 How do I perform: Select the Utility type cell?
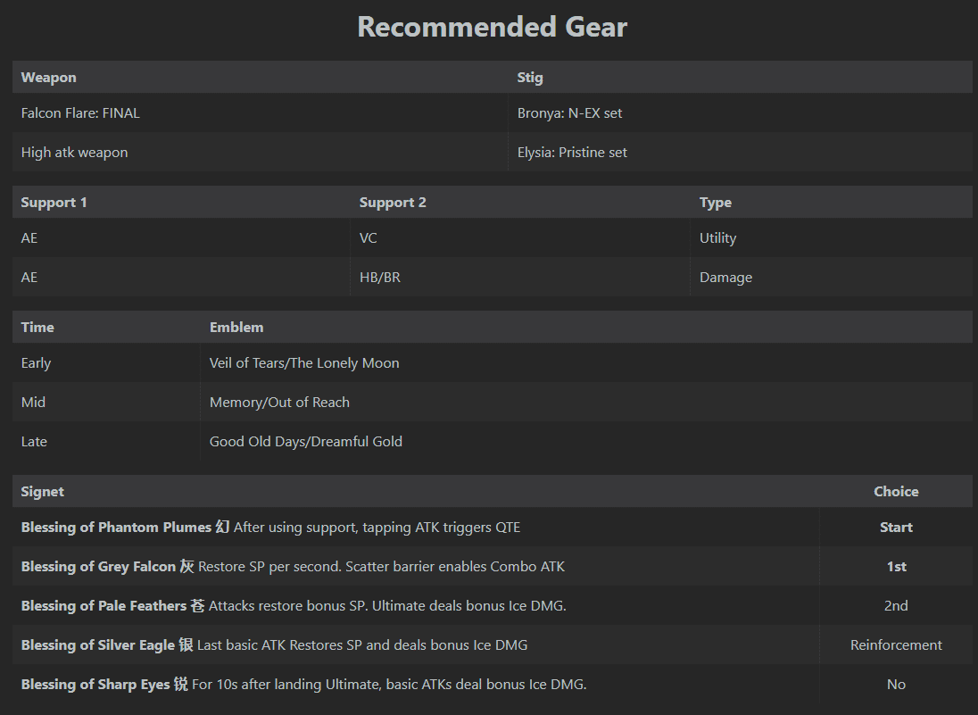tap(717, 238)
